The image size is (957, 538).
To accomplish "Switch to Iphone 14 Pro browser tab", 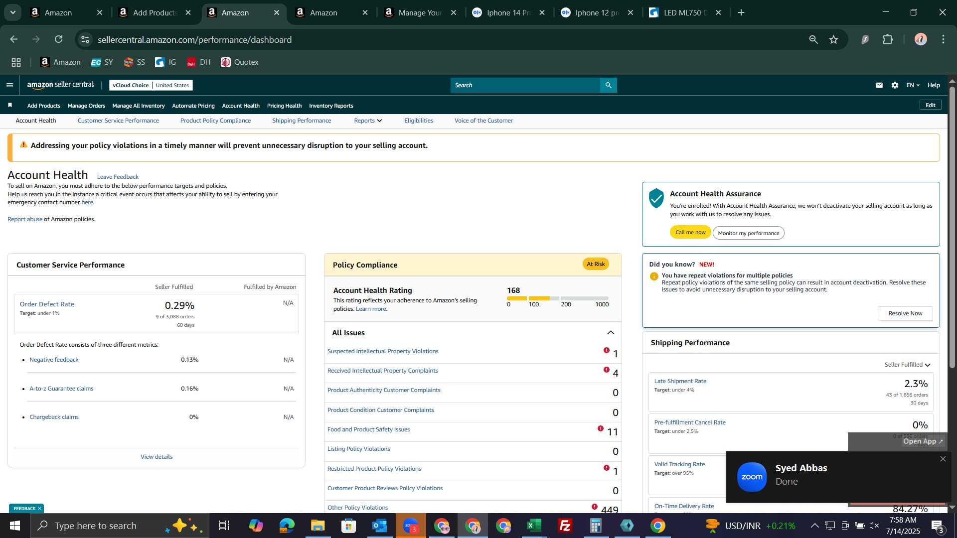I will [508, 13].
